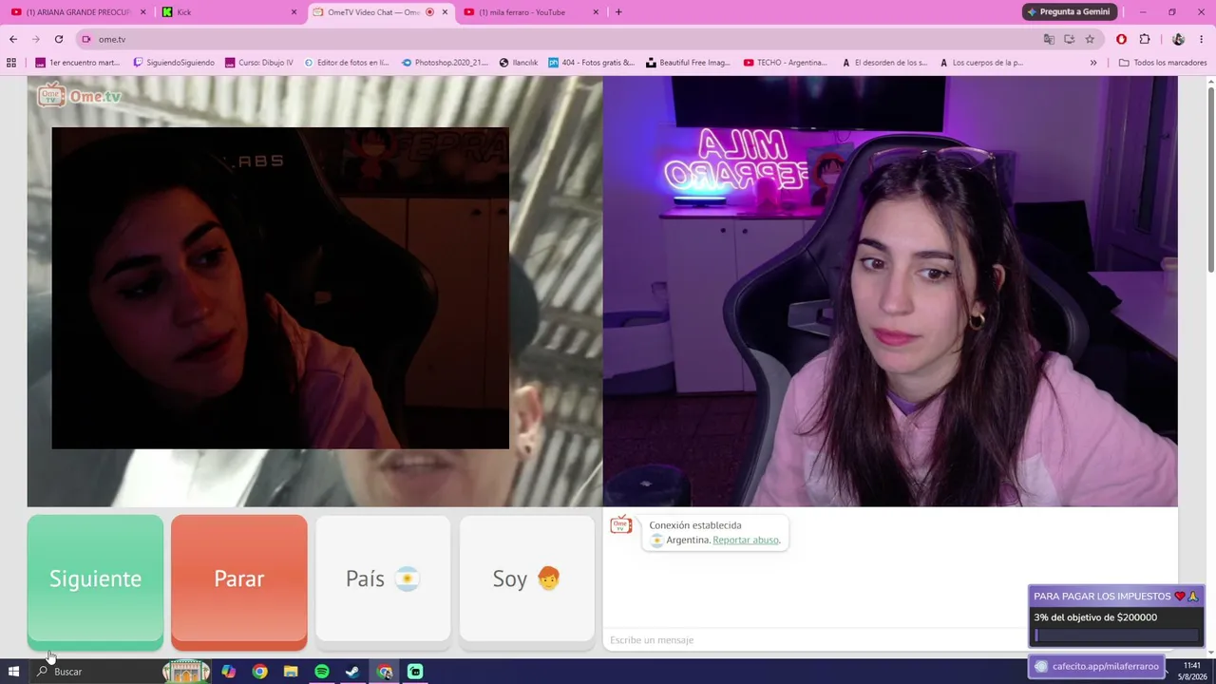
Task: Open the green Streamlabs app in taskbar
Action: 415,672
